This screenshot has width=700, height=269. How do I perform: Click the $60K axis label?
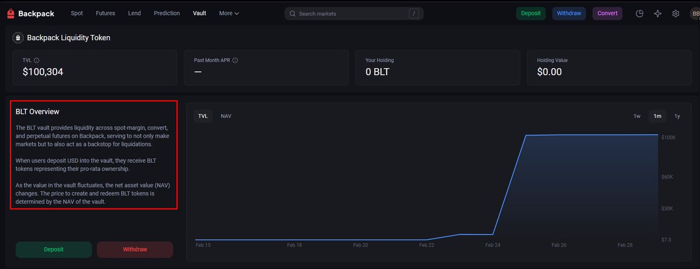667,177
